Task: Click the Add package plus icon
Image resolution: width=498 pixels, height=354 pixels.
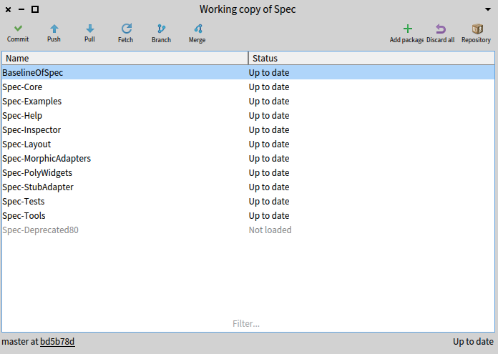Action: (407, 29)
